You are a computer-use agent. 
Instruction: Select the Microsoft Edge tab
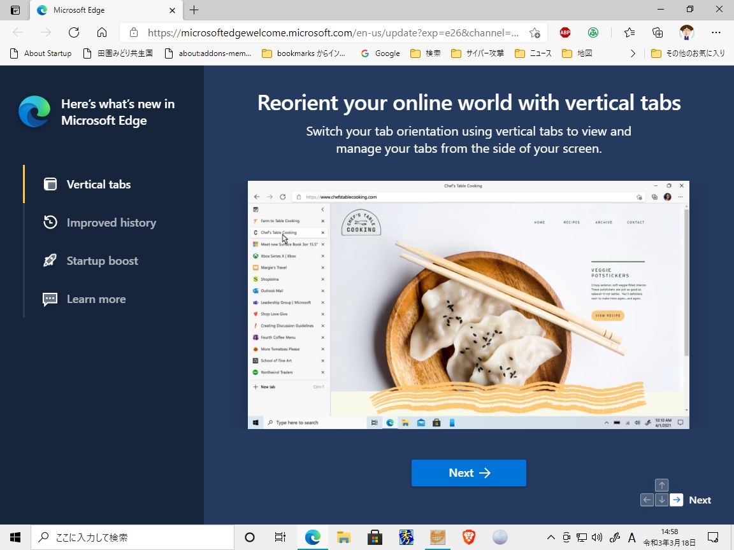(106, 10)
